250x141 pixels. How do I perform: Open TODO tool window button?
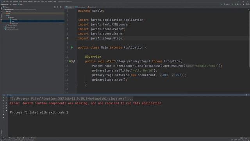33,138
